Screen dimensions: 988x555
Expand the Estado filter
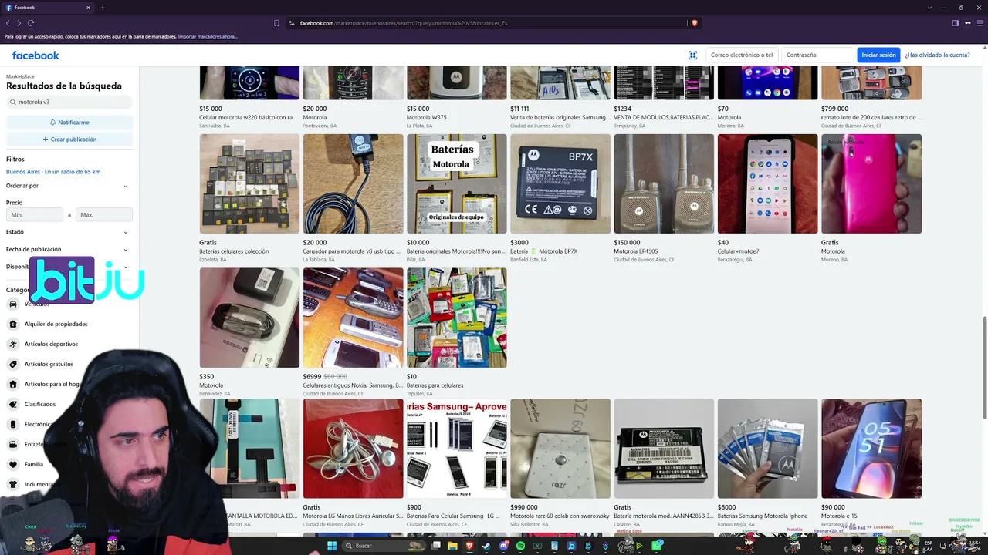(x=67, y=232)
